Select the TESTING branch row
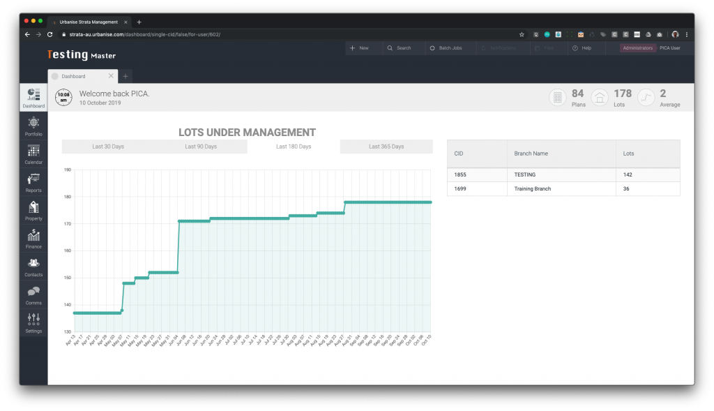714x411 pixels. (563, 174)
